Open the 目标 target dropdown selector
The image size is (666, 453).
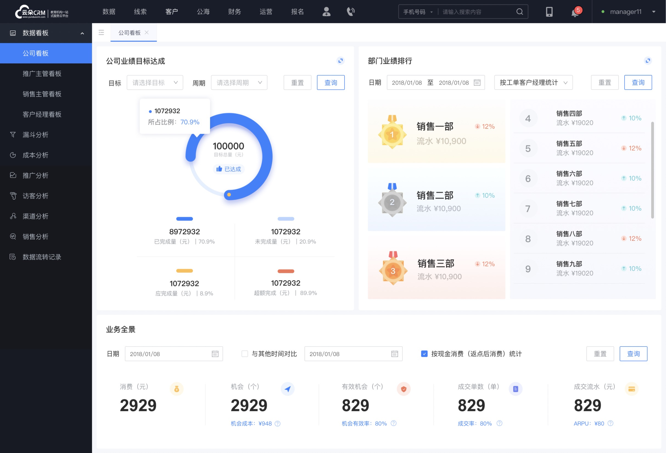click(155, 82)
